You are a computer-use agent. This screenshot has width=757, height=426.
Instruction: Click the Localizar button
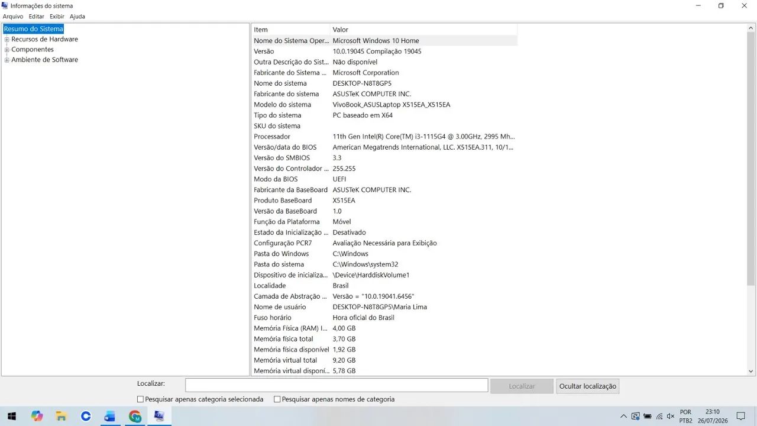pyautogui.click(x=522, y=386)
